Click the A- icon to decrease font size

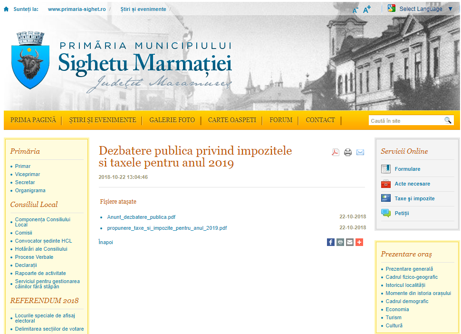pos(355,10)
